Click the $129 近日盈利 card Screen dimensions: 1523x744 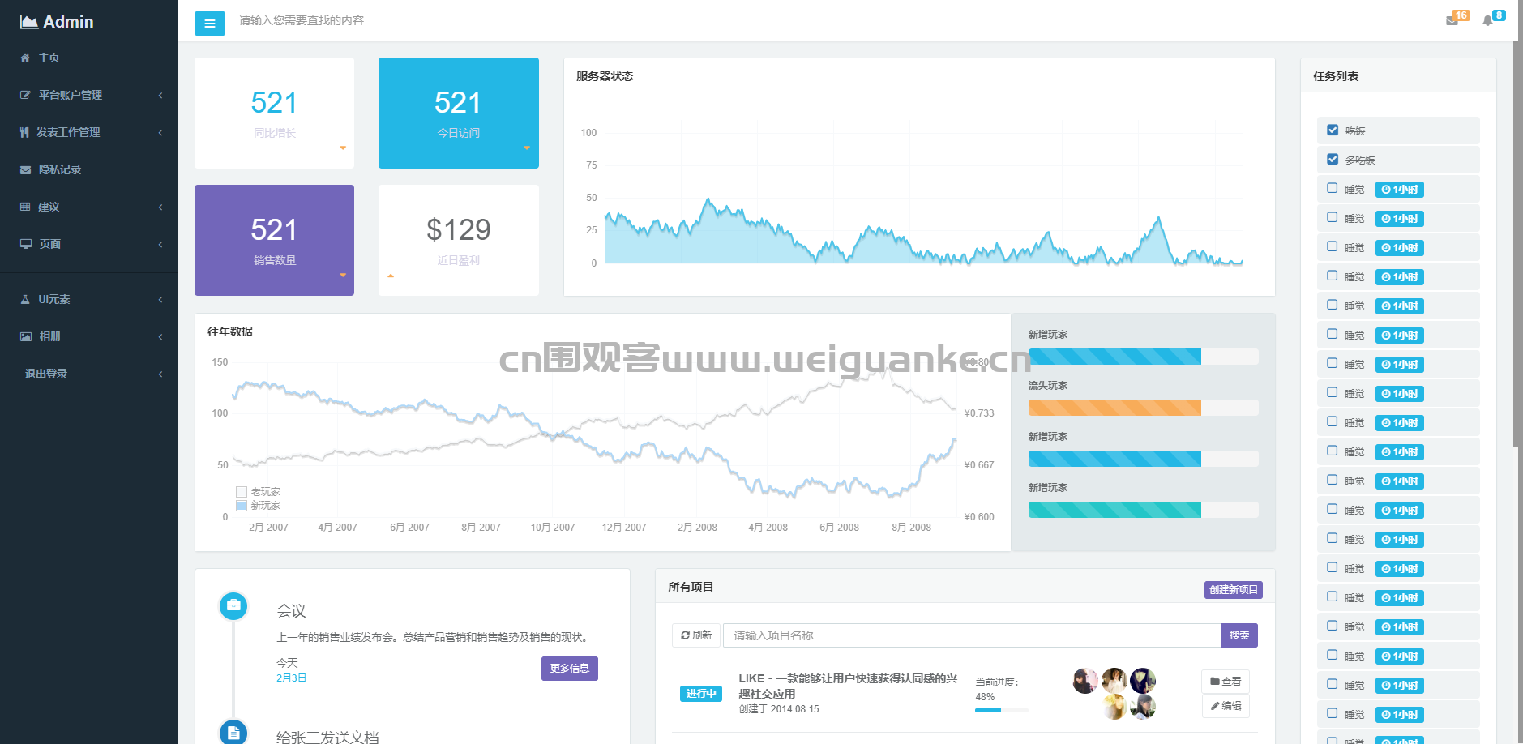tap(459, 240)
